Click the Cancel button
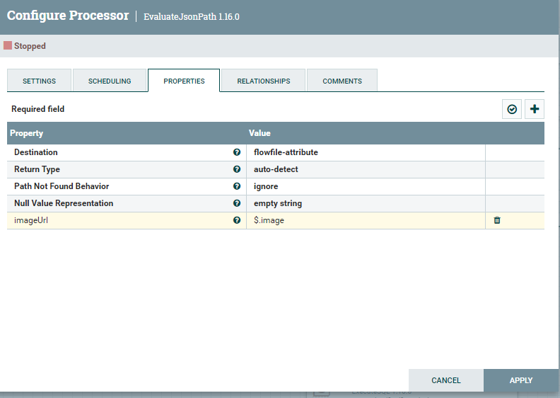This screenshot has height=398, width=560. pyautogui.click(x=446, y=380)
